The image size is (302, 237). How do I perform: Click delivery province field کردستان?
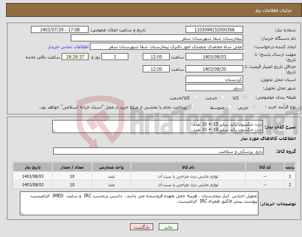214,79
